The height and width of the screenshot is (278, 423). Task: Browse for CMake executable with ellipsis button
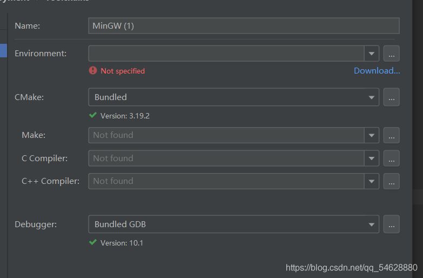(391, 97)
